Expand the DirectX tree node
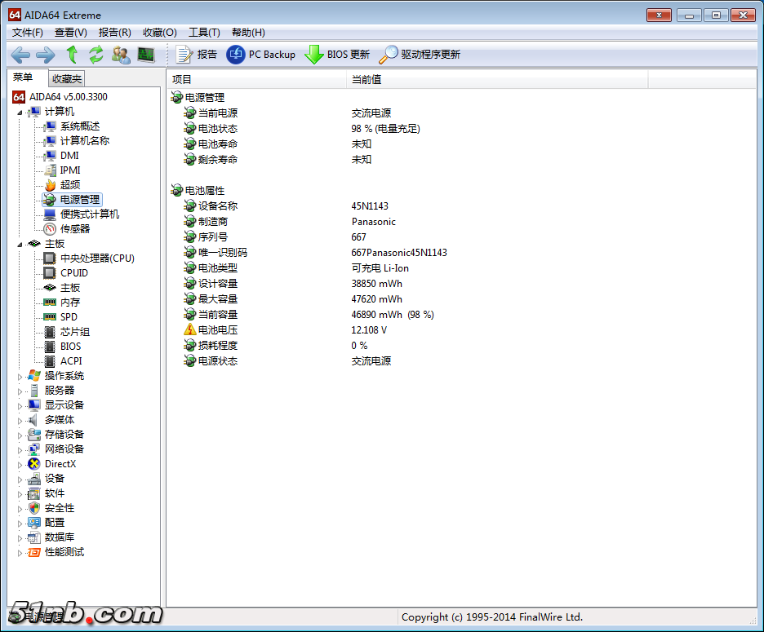 pos(20,464)
